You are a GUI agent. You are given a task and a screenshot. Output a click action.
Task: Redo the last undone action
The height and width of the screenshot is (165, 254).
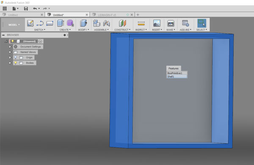(x=45, y=8)
